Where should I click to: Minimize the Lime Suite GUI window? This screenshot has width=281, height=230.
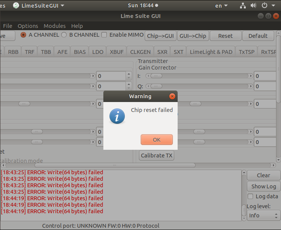click(x=261, y=16)
